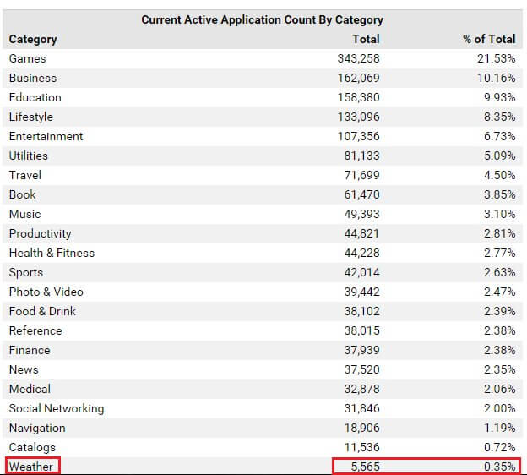This screenshot has height=475, width=527.
Task: Click the Social Networking category label
Action: click(x=57, y=408)
